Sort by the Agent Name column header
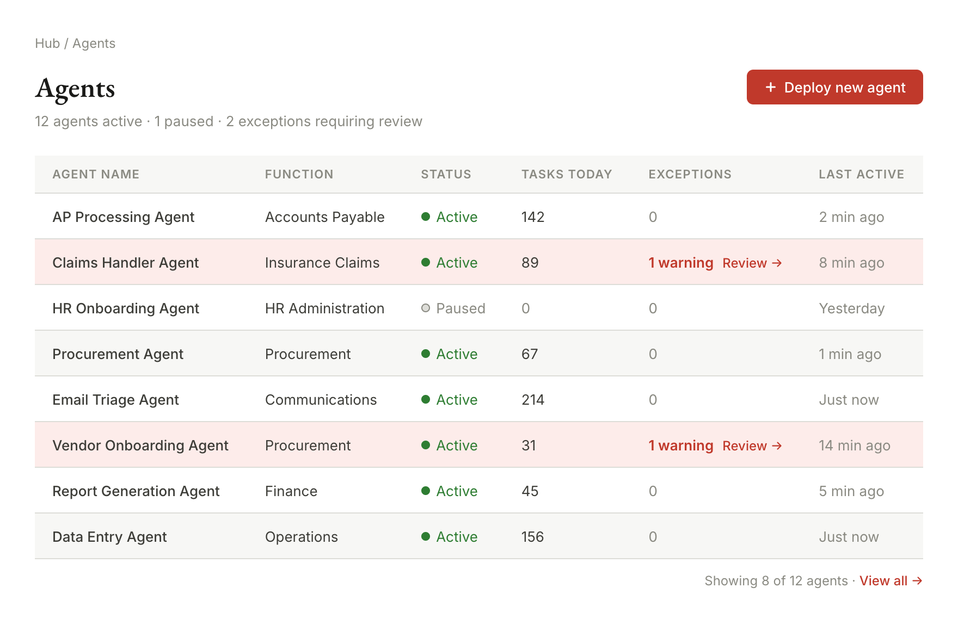The width and height of the screenshot is (958, 631). (96, 174)
